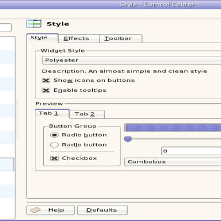Toggle Show icons on buttons checkbox

(46, 81)
